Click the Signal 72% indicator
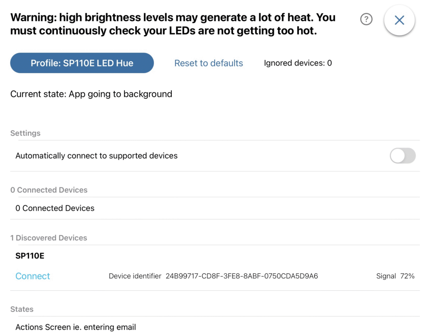The image size is (425, 336). [395, 276]
